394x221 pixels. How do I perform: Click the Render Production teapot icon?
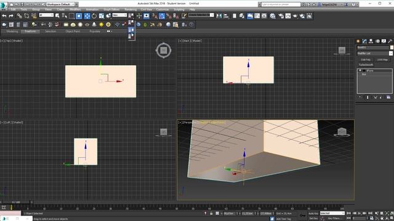point(295,16)
